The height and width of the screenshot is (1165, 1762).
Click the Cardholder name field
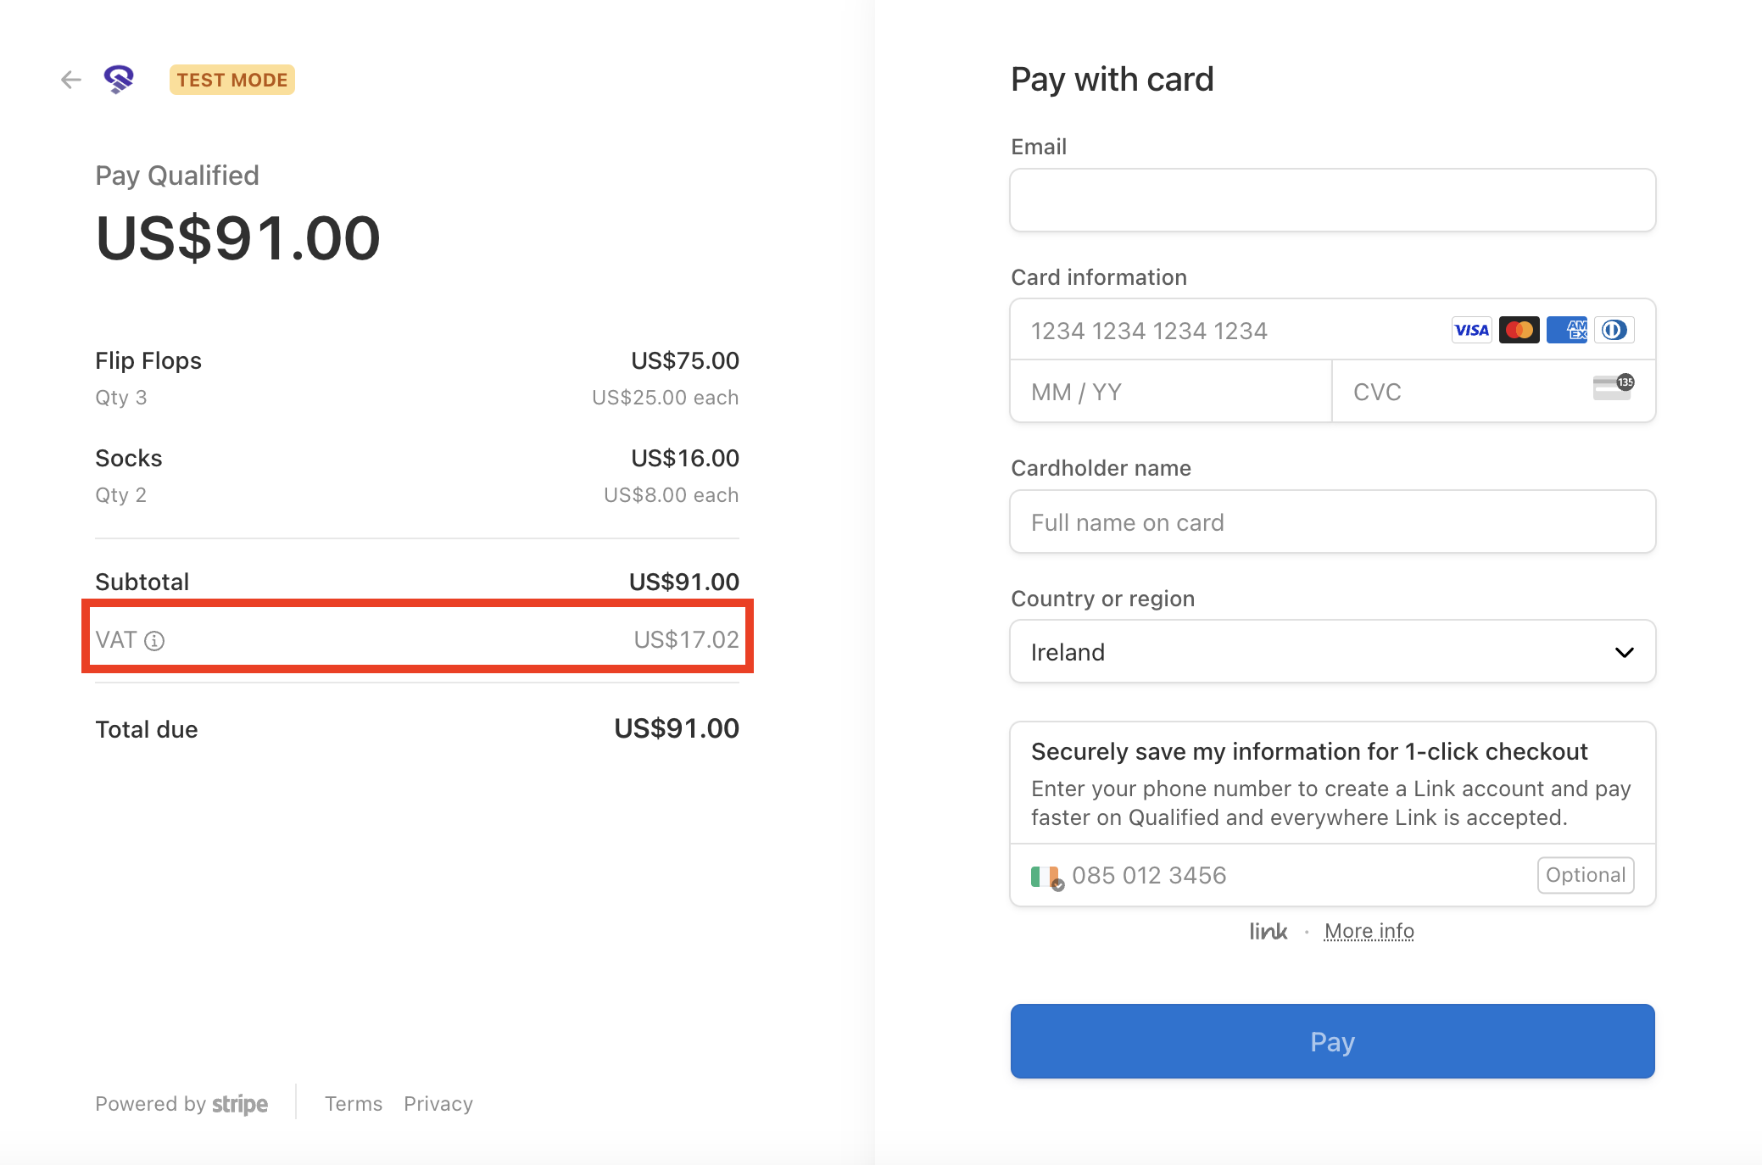(1332, 521)
